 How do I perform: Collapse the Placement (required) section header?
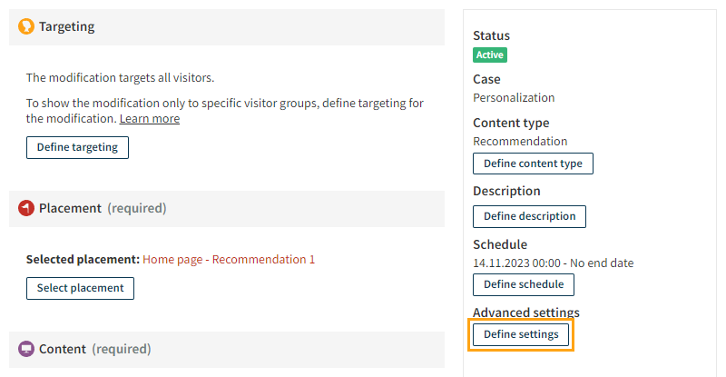(x=227, y=208)
